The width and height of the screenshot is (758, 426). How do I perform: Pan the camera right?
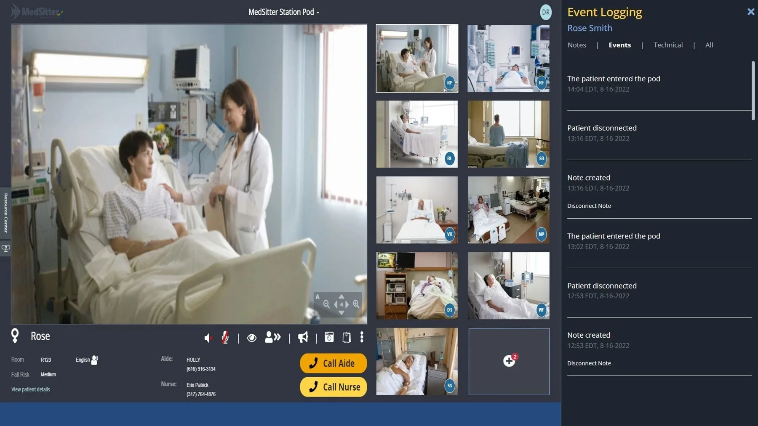tap(347, 304)
